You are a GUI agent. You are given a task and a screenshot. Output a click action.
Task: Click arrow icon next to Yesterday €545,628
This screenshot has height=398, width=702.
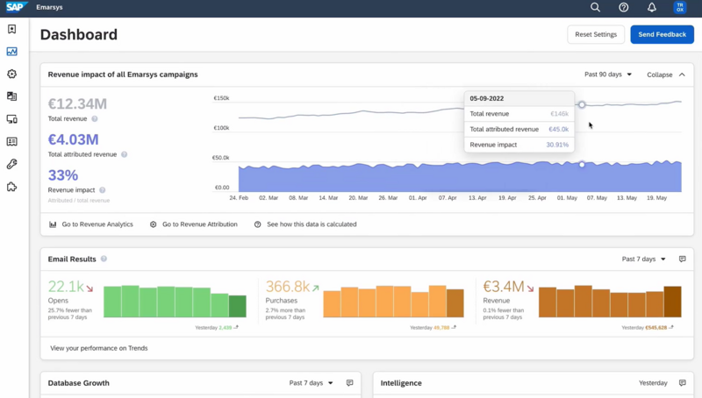671,327
